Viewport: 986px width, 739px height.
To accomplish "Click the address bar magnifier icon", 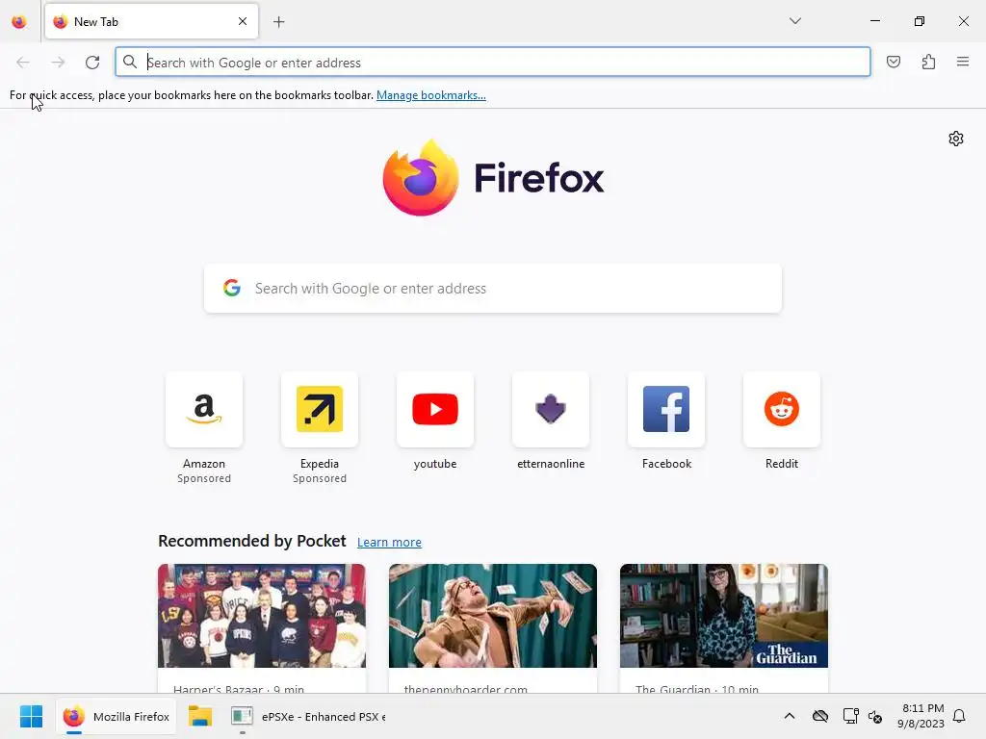I will 130,62.
